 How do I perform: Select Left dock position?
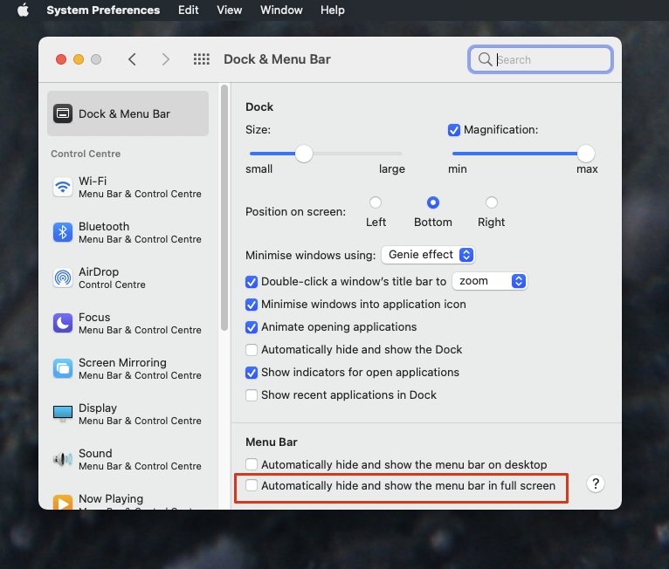376,202
